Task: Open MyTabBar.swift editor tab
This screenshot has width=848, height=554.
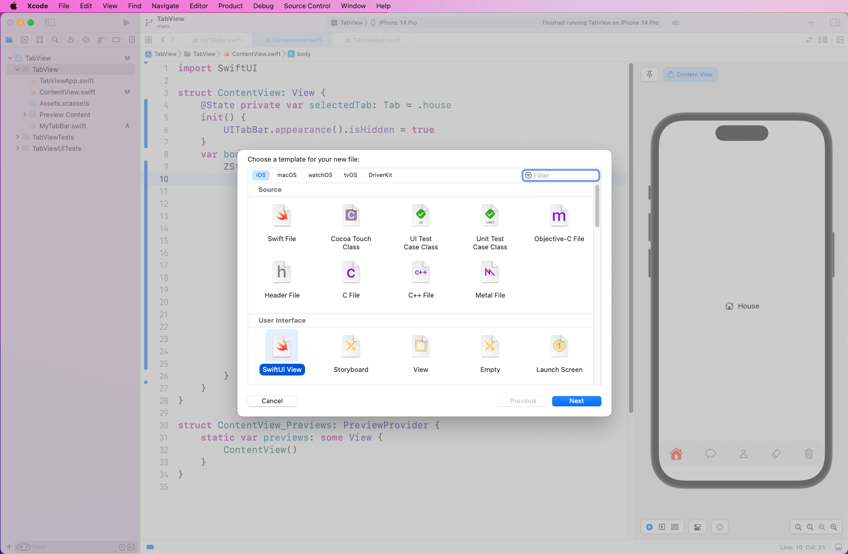Action: point(216,40)
